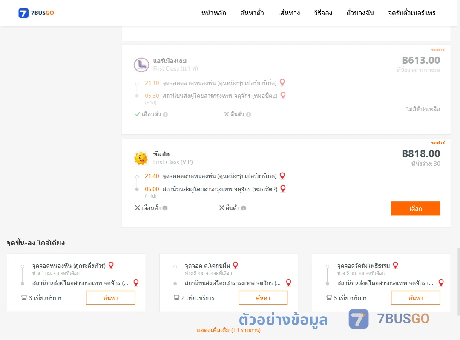Search the 5 เที่ยวบริการ route with ค้นหา
The image size is (460, 340).
[415, 298]
